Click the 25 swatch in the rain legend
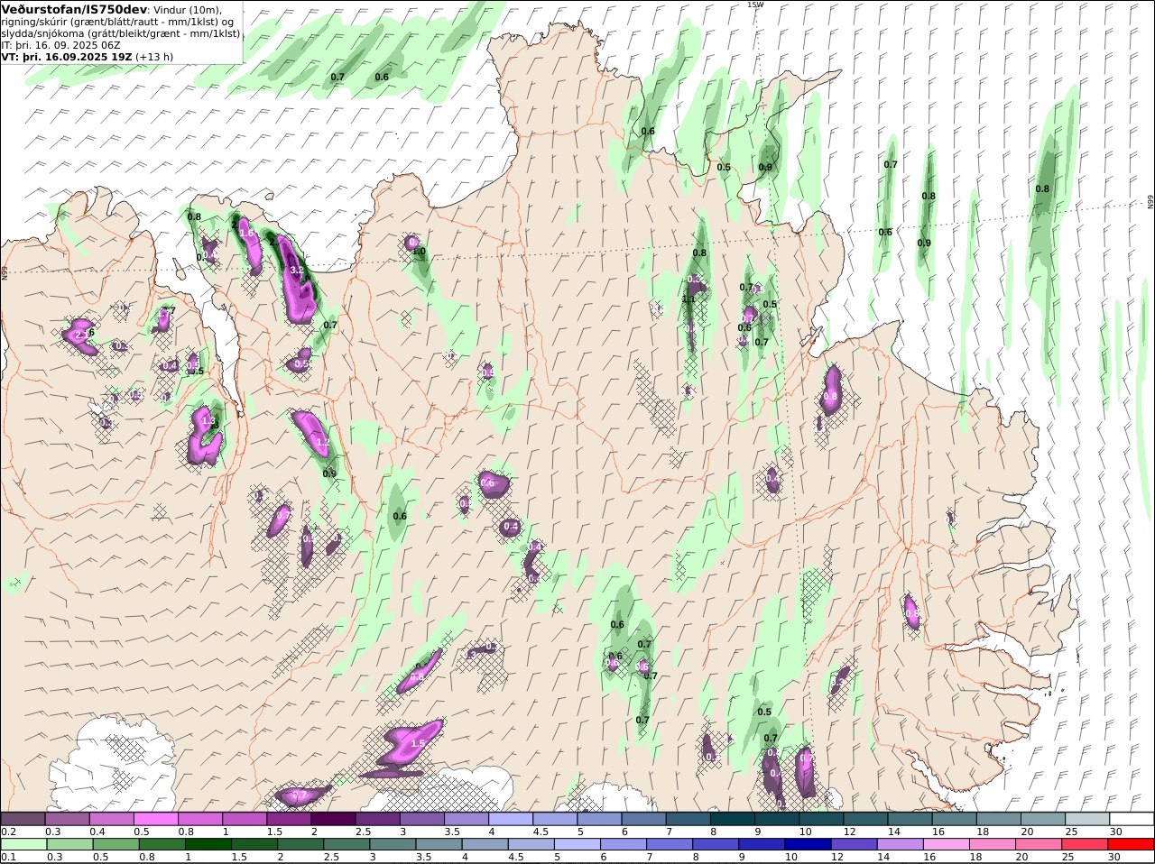Viewport: 1155px width, 864px height. (1087, 845)
